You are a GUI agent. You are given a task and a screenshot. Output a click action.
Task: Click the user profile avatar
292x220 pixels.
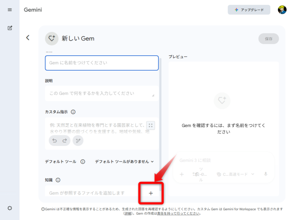click(x=282, y=10)
